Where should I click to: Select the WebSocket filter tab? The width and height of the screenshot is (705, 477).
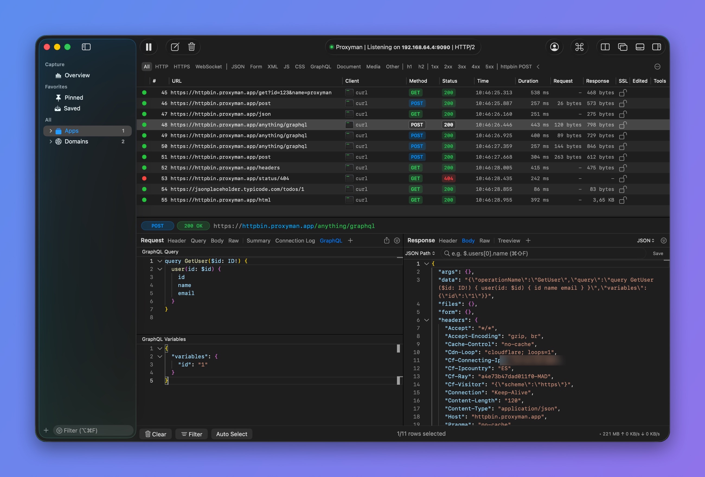click(209, 66)
